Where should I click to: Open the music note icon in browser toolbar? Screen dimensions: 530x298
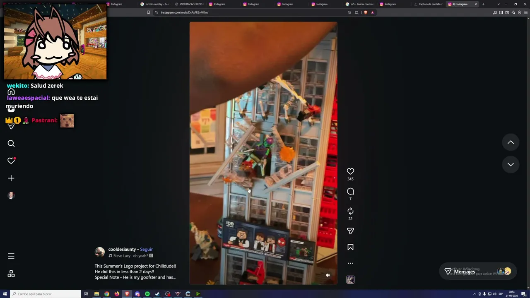(x=495, y=12)
